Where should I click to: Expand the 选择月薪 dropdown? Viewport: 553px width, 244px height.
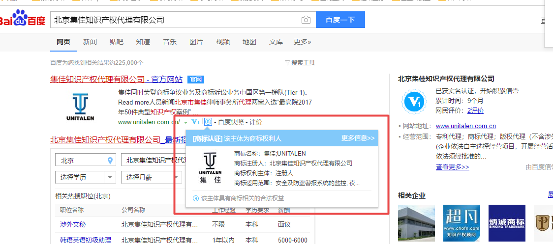coord(152,177)
